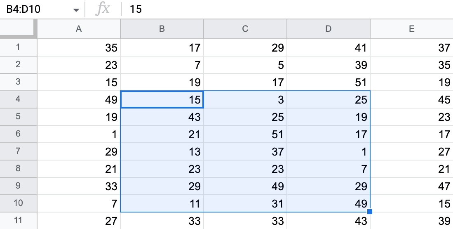Select row 1 header
453x229 pixels.
[x=18, y=47]
